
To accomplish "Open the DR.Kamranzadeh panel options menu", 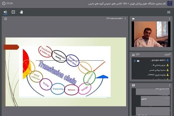I will click(x=125, y=19).
